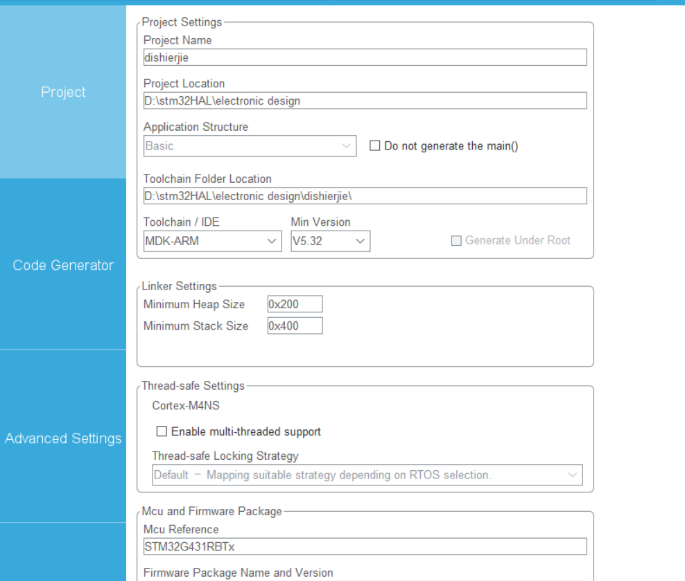Click the Toolchain / IDE label
Screen dimensions: 685x581
click(181, 222)
